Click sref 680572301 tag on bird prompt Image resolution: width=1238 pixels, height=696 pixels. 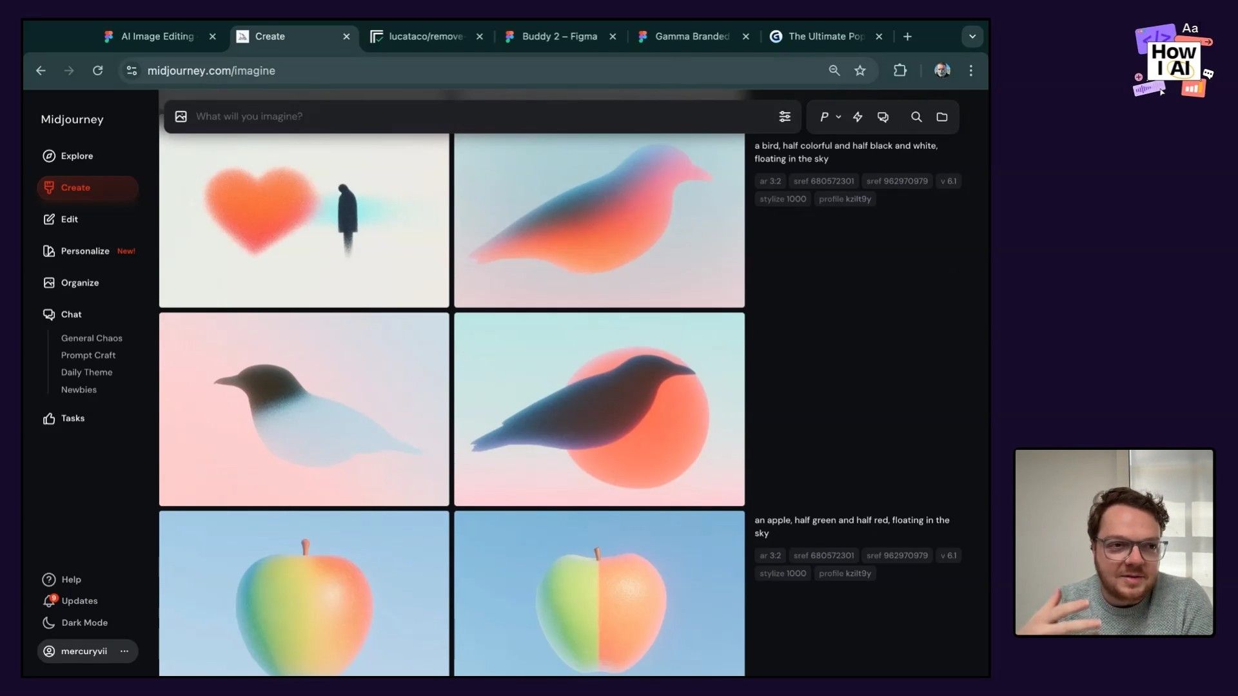pos(824,181)
